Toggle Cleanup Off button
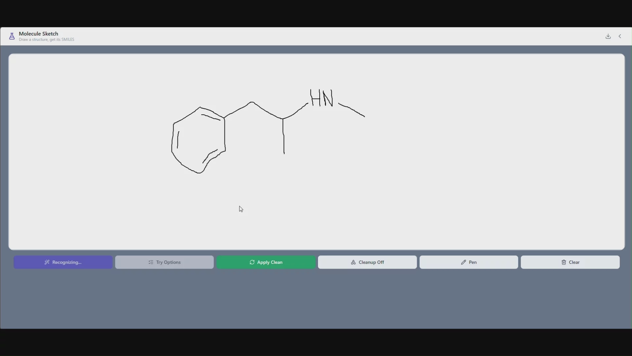The width and height of the screenshot is (632, 356). (x=367, y=262)
